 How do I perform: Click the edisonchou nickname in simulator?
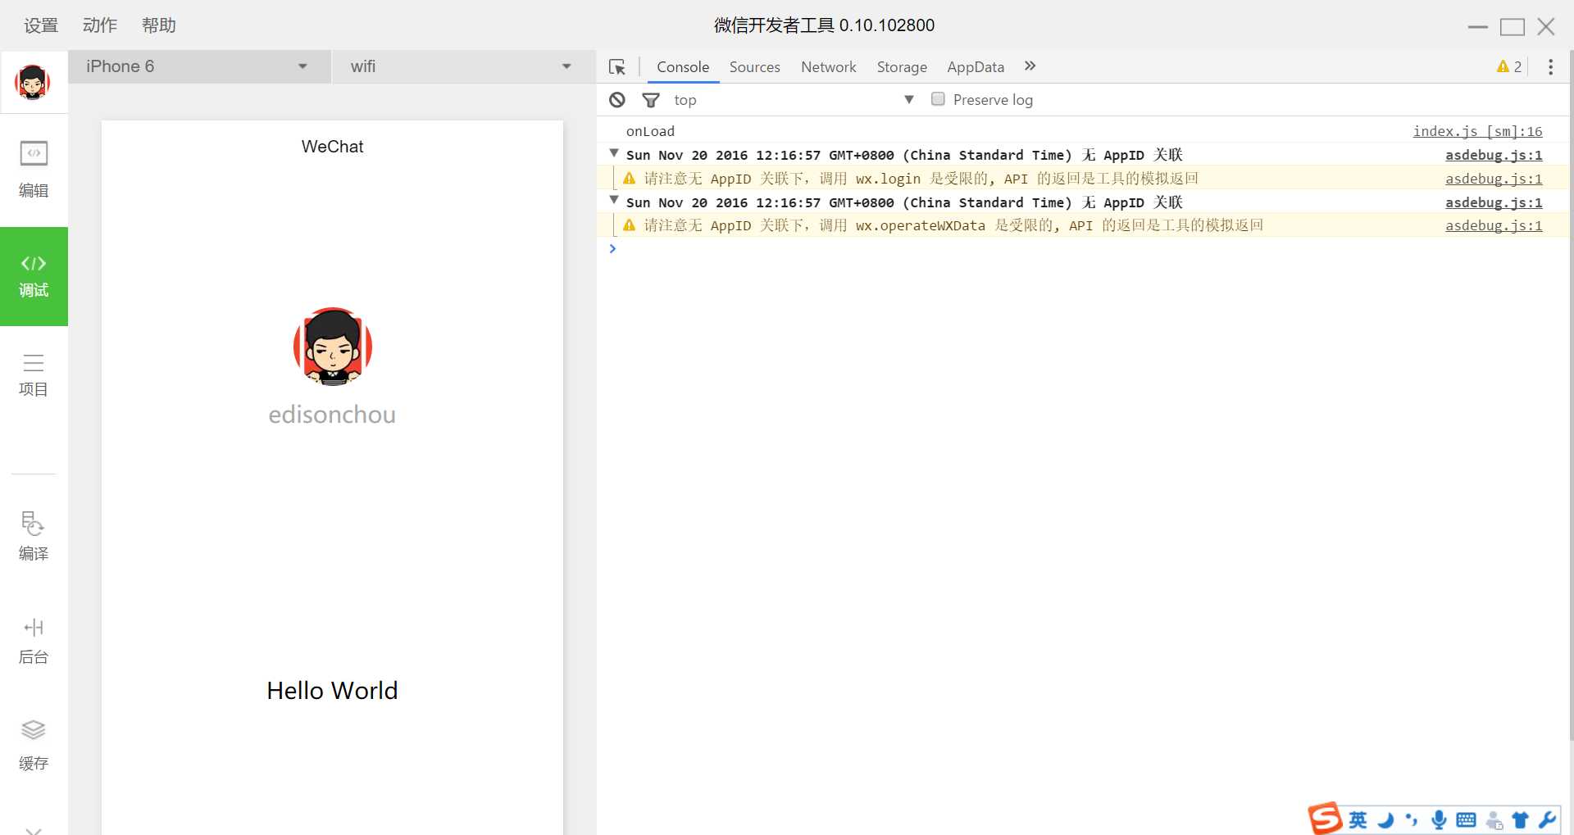pos(332,415)
